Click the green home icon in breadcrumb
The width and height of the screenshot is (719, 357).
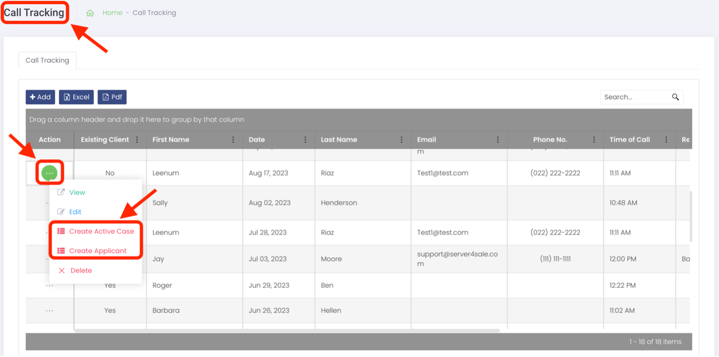point(90,13)
